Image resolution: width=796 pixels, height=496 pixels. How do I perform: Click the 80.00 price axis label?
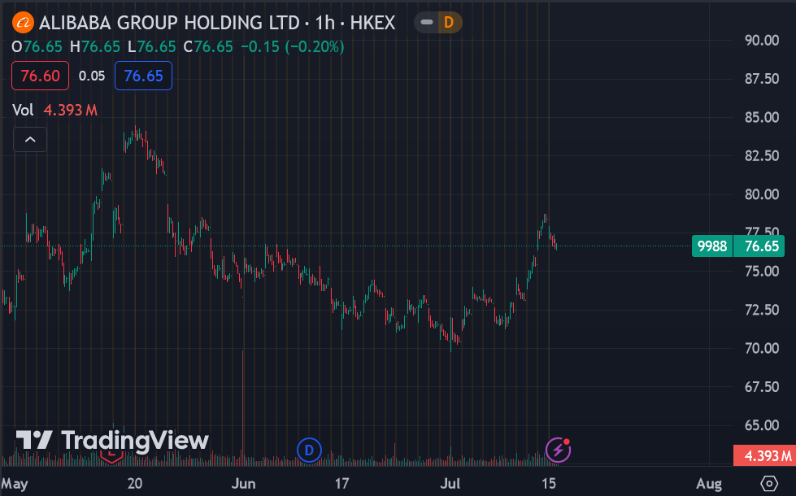pyautogui.click(x=762, y=194)
